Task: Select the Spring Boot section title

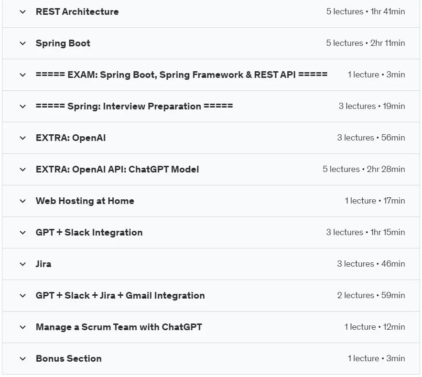Action: (x=63, y=43)
